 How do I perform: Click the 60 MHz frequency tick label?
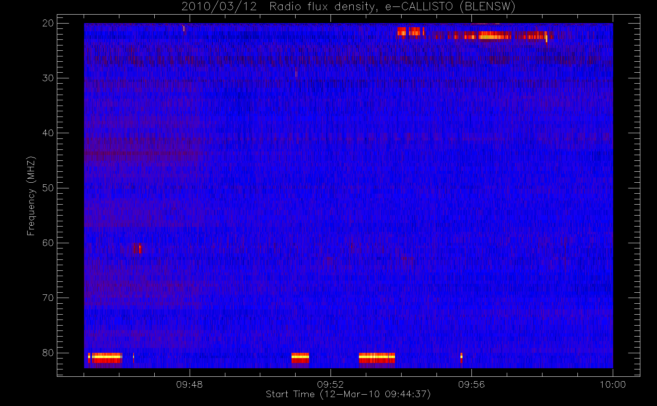[x=48, y=243]
